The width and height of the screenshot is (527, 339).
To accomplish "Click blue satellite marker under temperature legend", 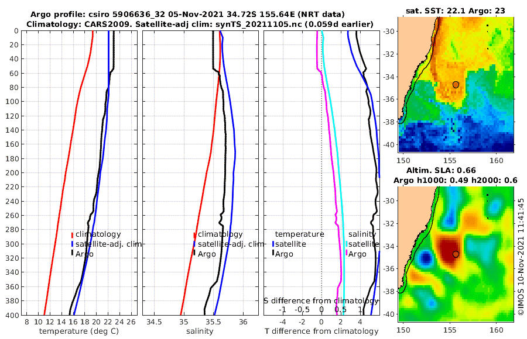I will (x=273, y=244).
